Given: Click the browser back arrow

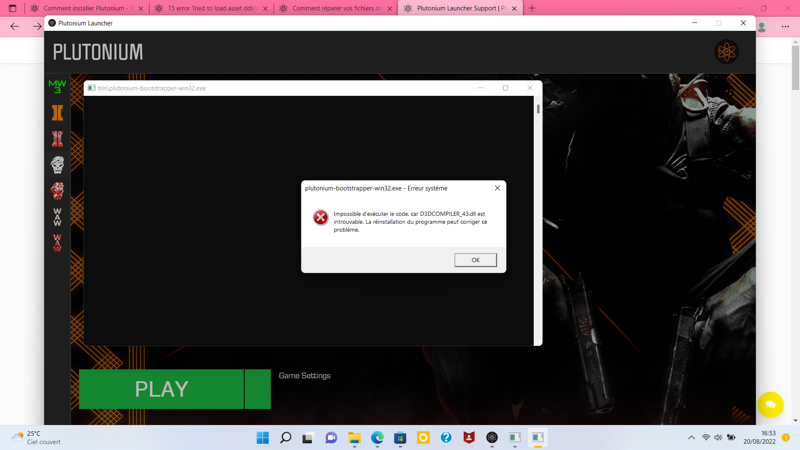Looking at the screenshot, I should click(15, 27).
